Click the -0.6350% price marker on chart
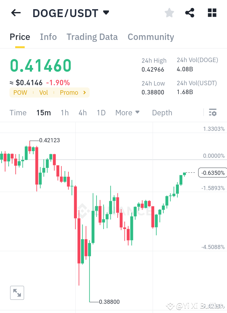227x313 pixels. [x=212, y=173]
